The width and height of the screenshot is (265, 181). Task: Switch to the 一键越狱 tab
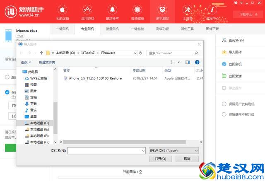coord(137,29)
